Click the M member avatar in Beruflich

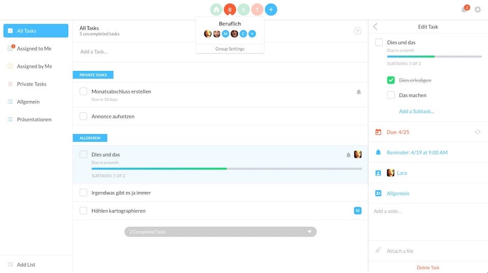tap(226, 33)
